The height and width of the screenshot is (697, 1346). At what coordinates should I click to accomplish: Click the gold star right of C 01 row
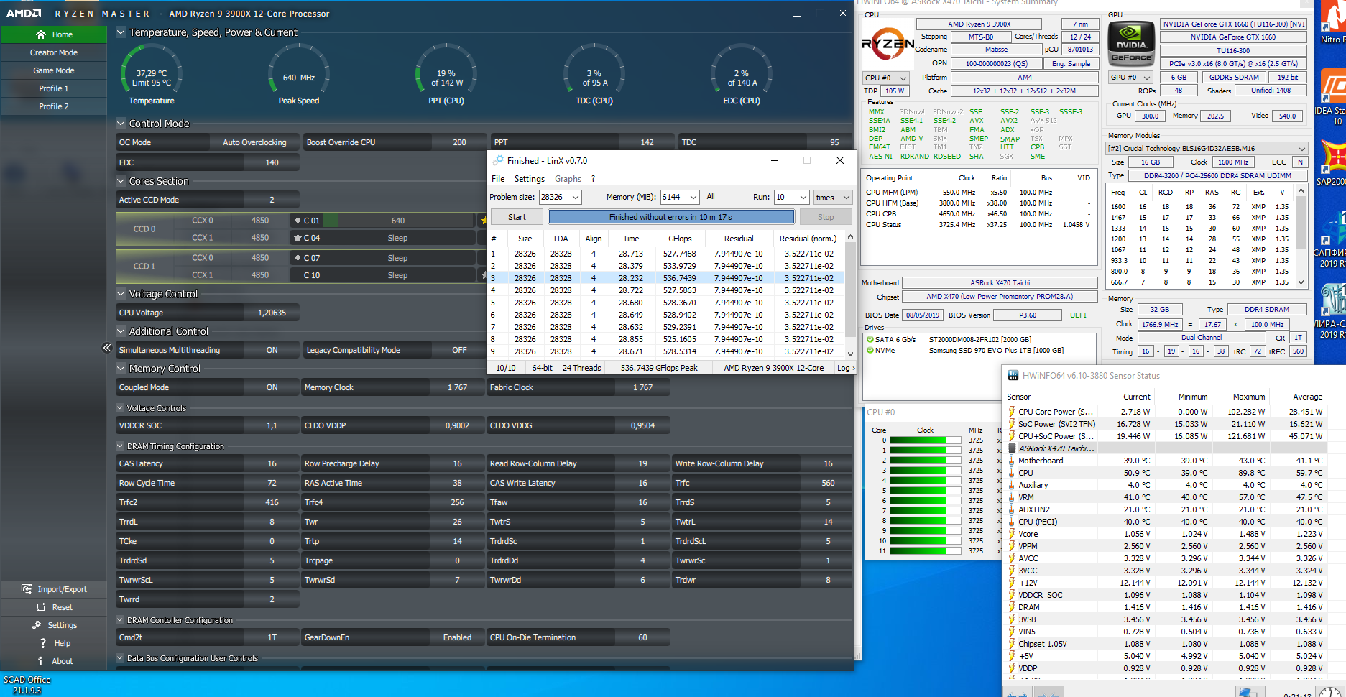[x=484, y=221]
